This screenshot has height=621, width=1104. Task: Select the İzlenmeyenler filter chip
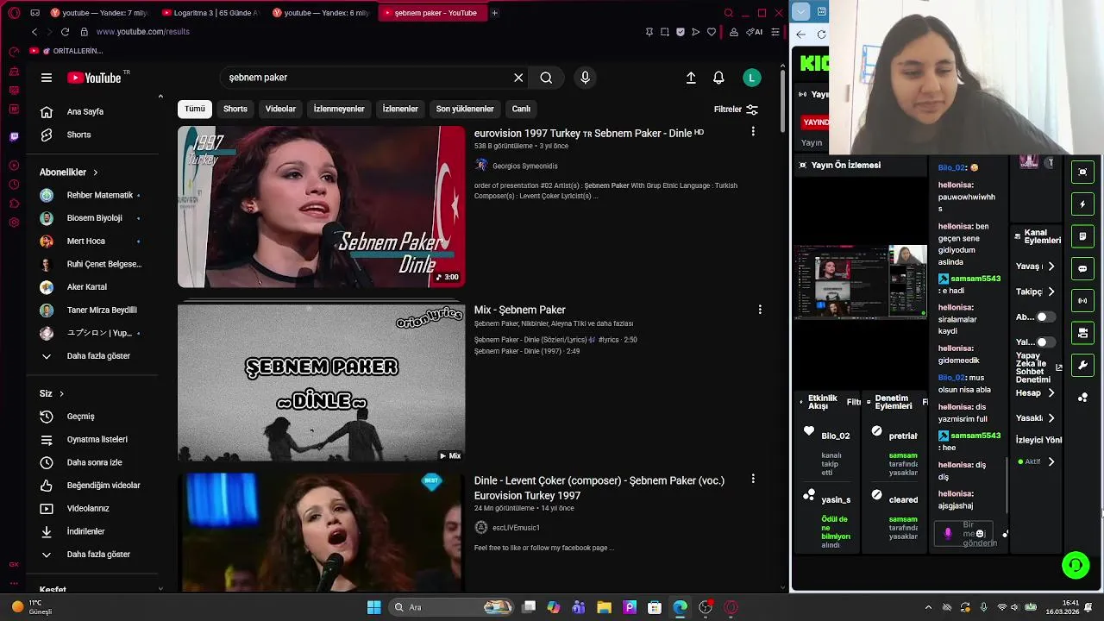[x=339, y=109]
